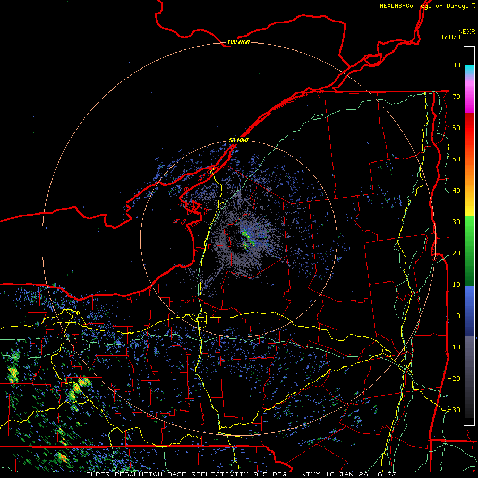Click the 10 value on dBZ scale

[456, 285]
